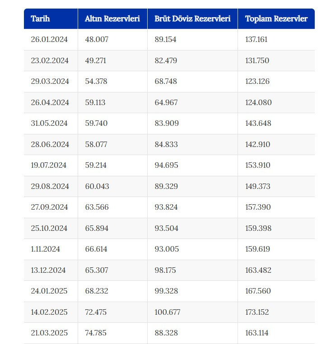Click the total reserves value 149.373
The image size is (331, 344).
tap(258, 186)
